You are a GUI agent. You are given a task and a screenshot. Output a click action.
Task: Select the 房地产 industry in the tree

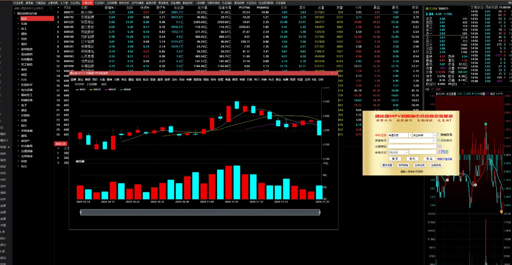(25, 141)
